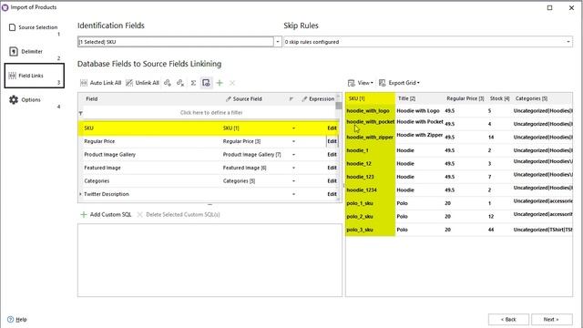The width and height of the screenshot is (583, 328).
Task: Open source field dropdown for Product Image Gallery
Action: pyautogui.click(x=293, y=155)
